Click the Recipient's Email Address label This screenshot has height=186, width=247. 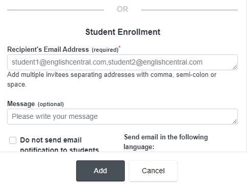(x=48, y=50)
